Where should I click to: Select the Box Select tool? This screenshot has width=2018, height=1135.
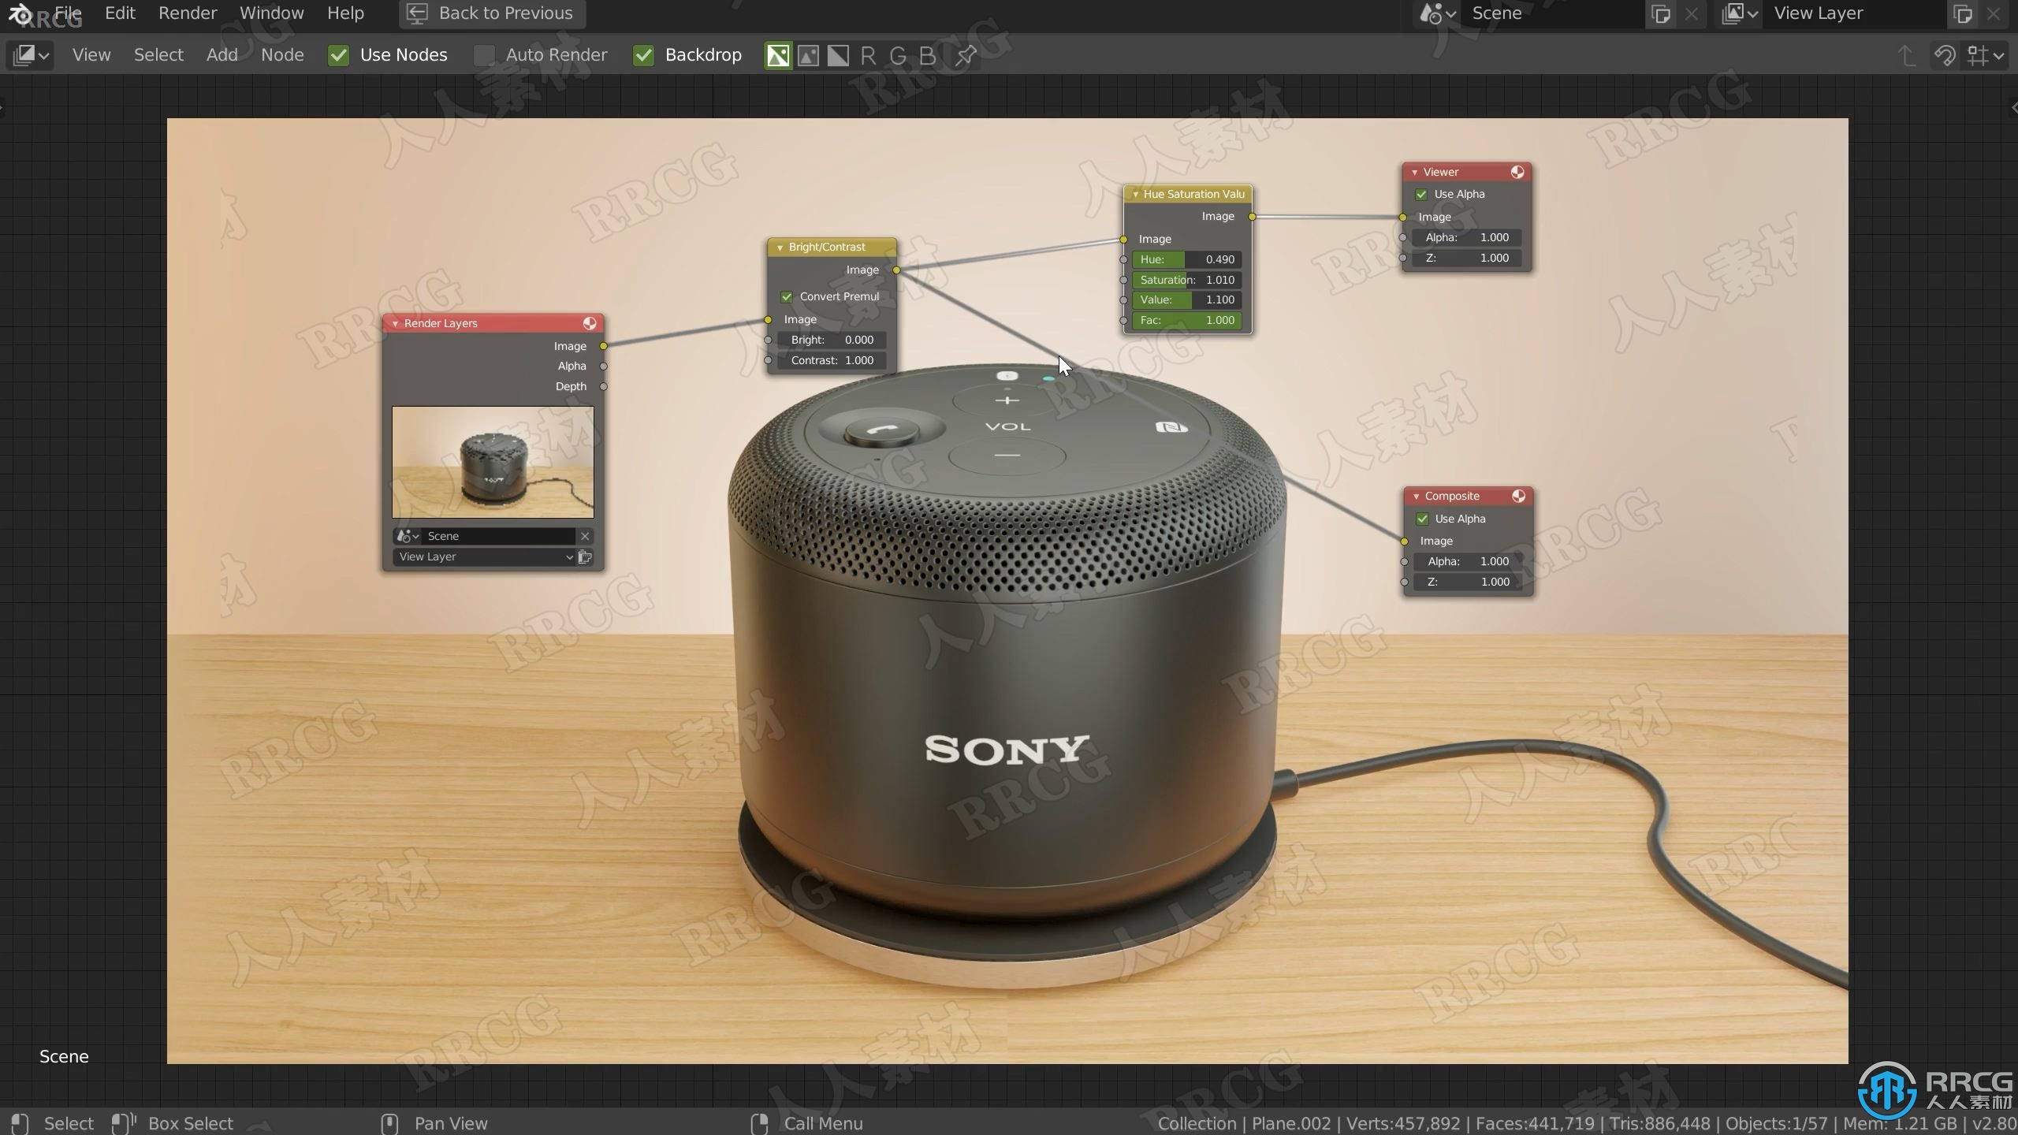click(x=188, y=1122)
